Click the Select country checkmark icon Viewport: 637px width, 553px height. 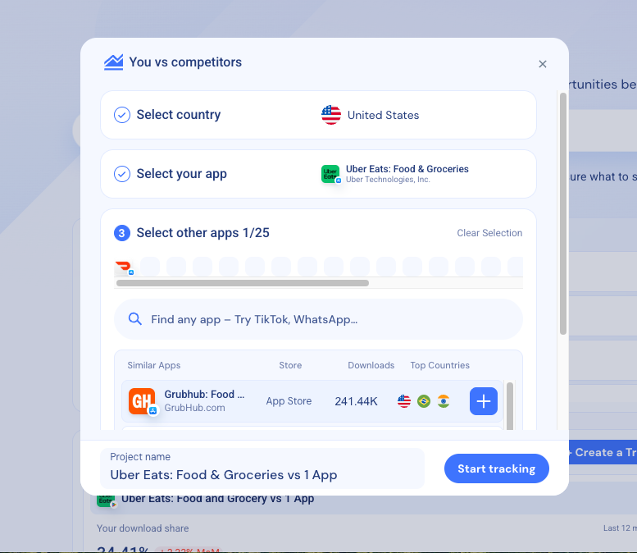(x=122, y=115)
